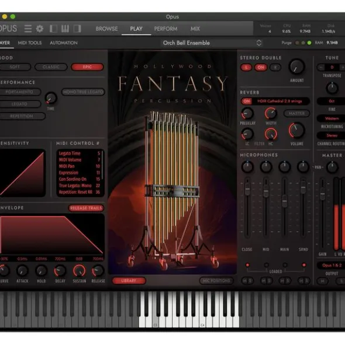Viewport: 345px width, 345px height.
Task: Turn the Master Pan knob
Action: pos(332,167)
